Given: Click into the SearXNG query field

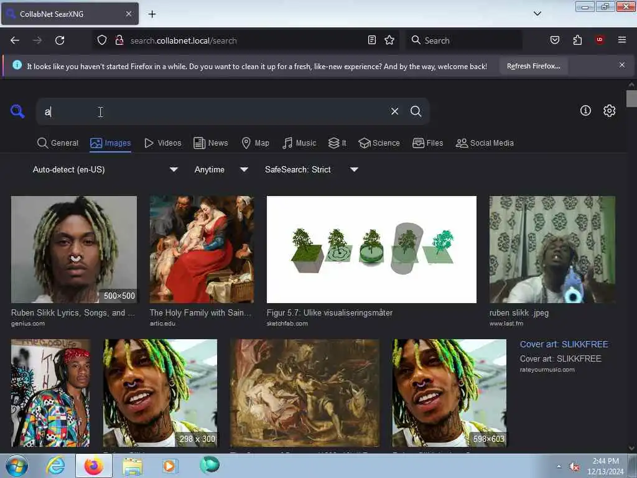Looking at the screenshot, I should pyautogui.click(x=212, y=111).
